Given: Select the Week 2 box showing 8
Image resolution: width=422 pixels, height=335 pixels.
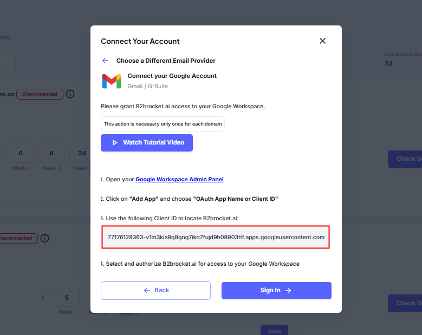Looking at the screenshot, I should [51, 153].
